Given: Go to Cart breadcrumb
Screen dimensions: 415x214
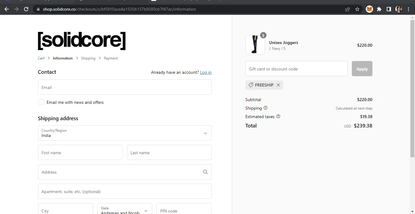Looking at the screenshot, I should click(41, 58).
